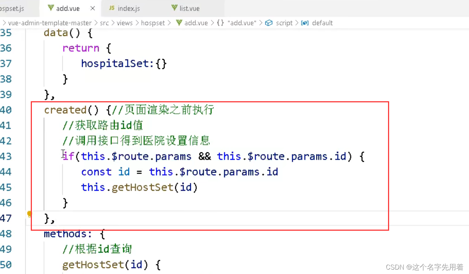Open the index.js editor tab
Screen dimensions: 469x274
pyautogui.click(x=129, y=8)
